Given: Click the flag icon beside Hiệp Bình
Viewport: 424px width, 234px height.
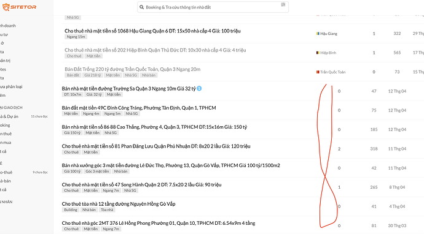Looking at the screenshot, I should pyautogui.click(x=318, y=53).
